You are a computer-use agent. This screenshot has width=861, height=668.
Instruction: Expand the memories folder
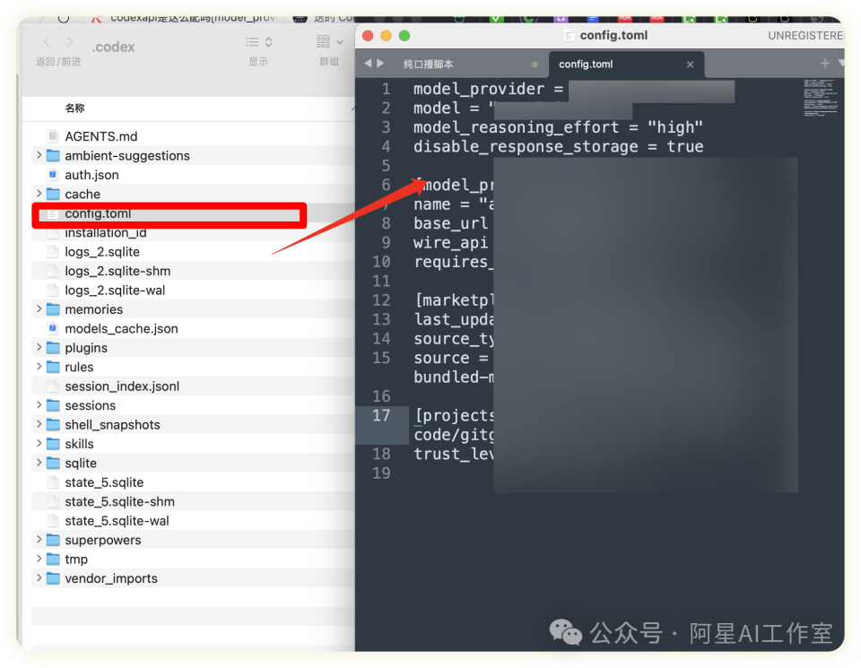[x=39, y=309]
